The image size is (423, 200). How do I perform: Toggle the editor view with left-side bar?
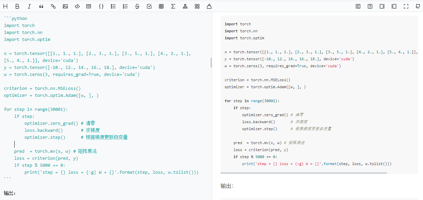[394, 6]
